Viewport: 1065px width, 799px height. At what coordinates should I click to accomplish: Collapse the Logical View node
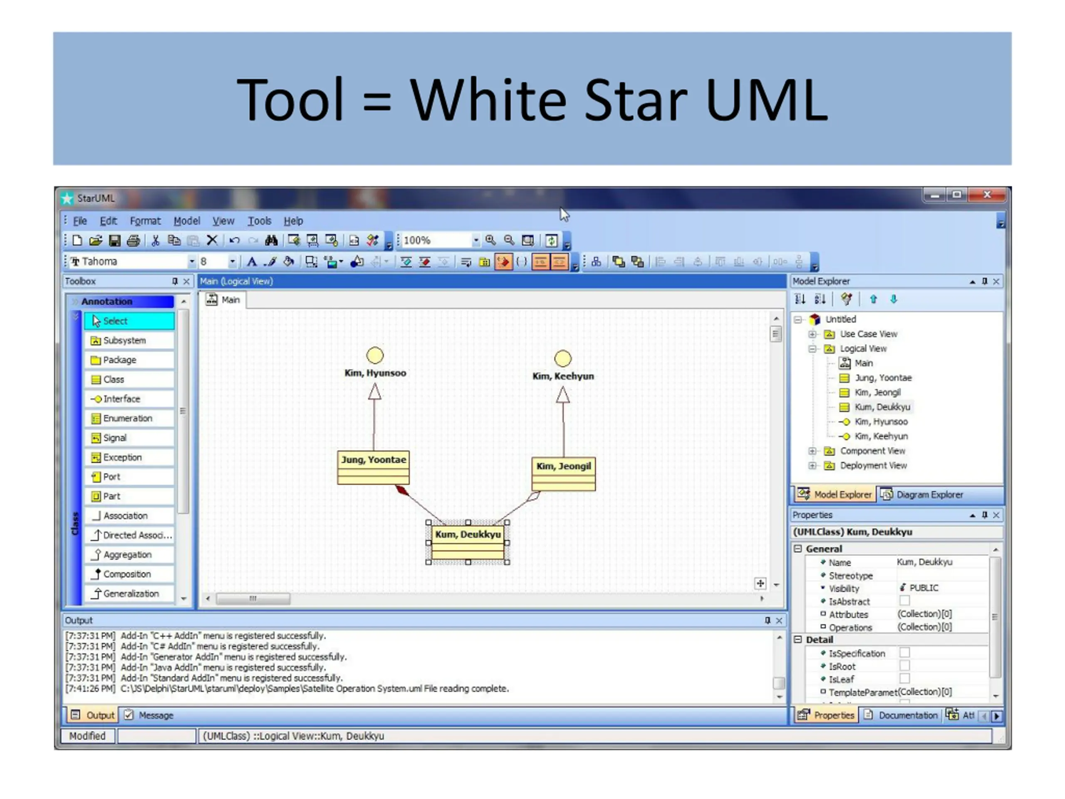point(812,349)
